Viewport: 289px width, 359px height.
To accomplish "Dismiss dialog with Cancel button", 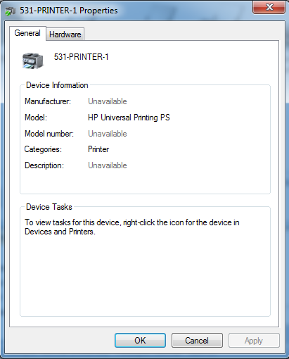I will pos(197,340).
